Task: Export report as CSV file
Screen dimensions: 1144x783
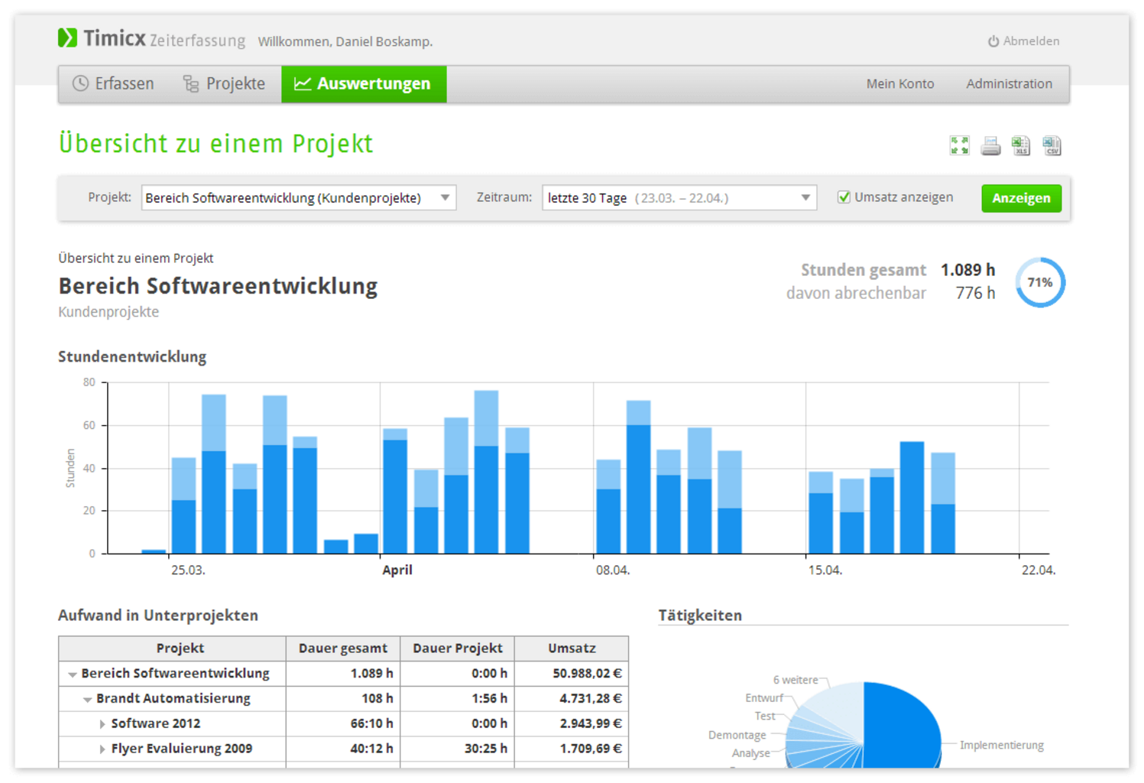Action: pyautogui.click(x=1052, y=145)
